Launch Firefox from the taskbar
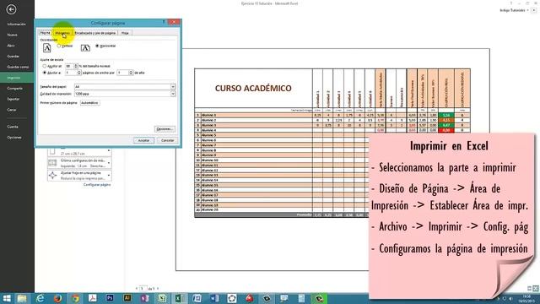540x304 pixels. click(x=57, y=298)
